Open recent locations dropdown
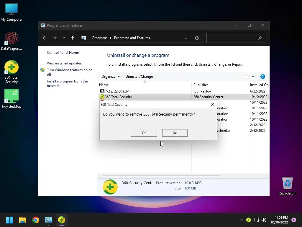302x227 pixels. [64, 38]
